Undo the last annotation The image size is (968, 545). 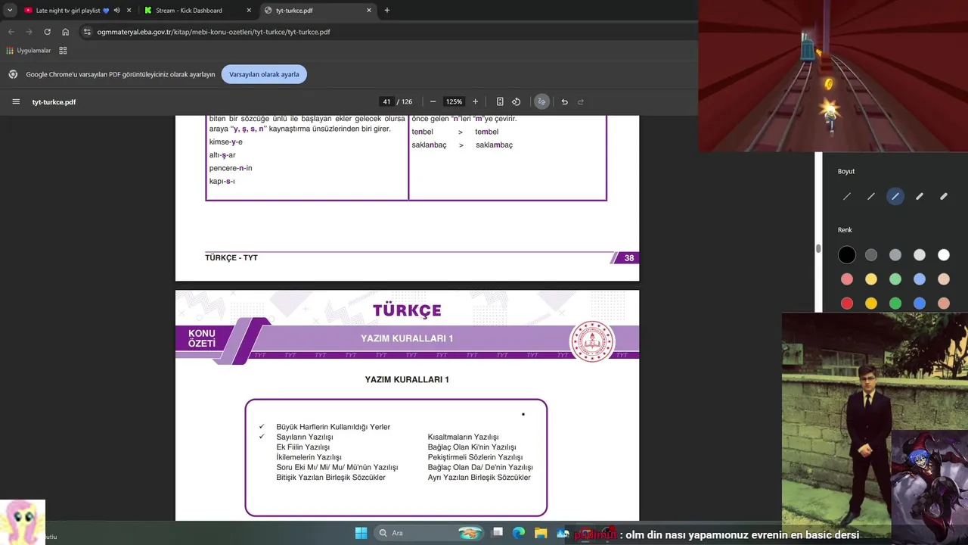tap(564, 101)
